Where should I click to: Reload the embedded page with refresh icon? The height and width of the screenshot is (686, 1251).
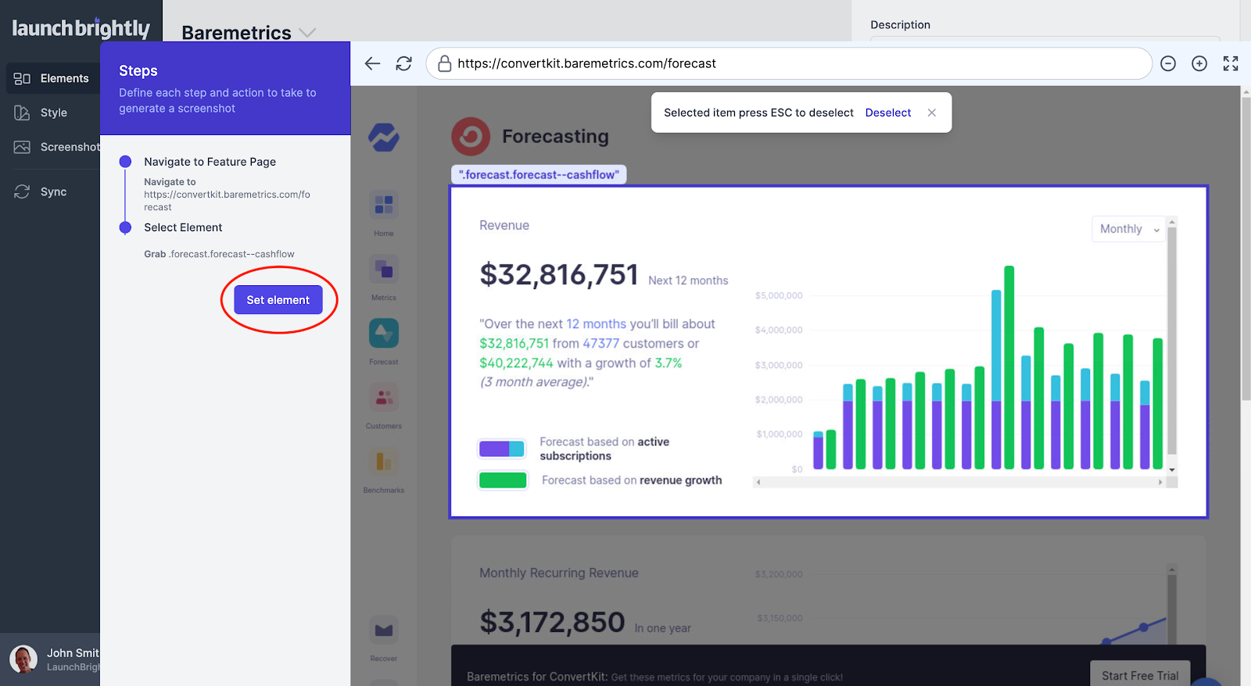(403, 63)
